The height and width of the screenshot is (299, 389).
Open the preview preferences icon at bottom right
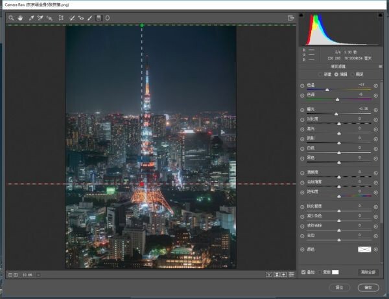click(x=292, y=274)
